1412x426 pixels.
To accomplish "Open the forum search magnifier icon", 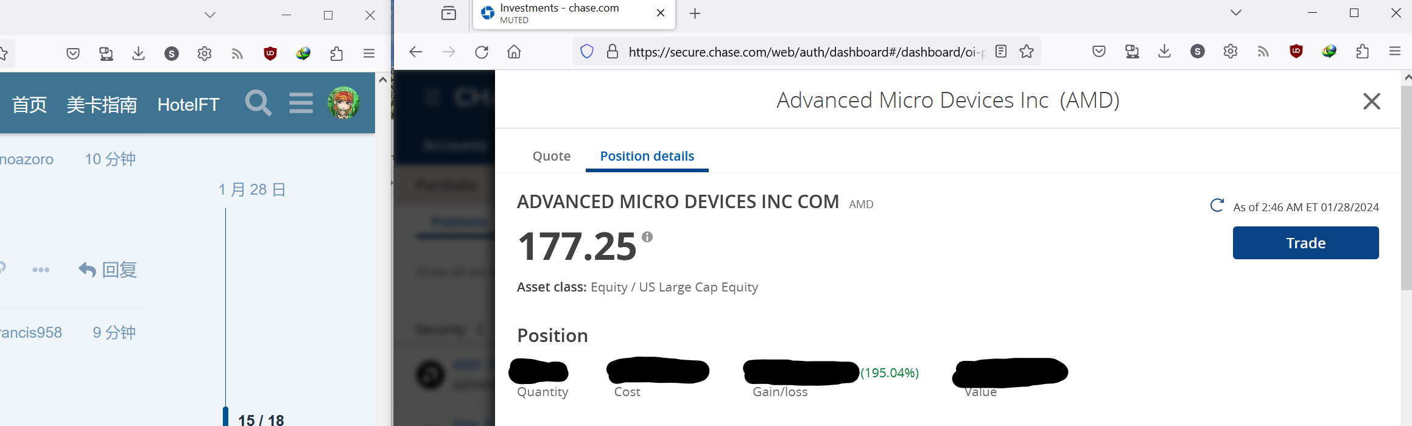I will tap(258, 103).
